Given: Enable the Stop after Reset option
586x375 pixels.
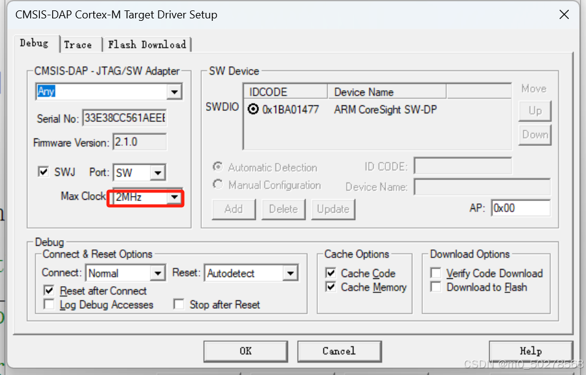Looking at the screenshot, I should pyautogui.click(x=178, y=305).
